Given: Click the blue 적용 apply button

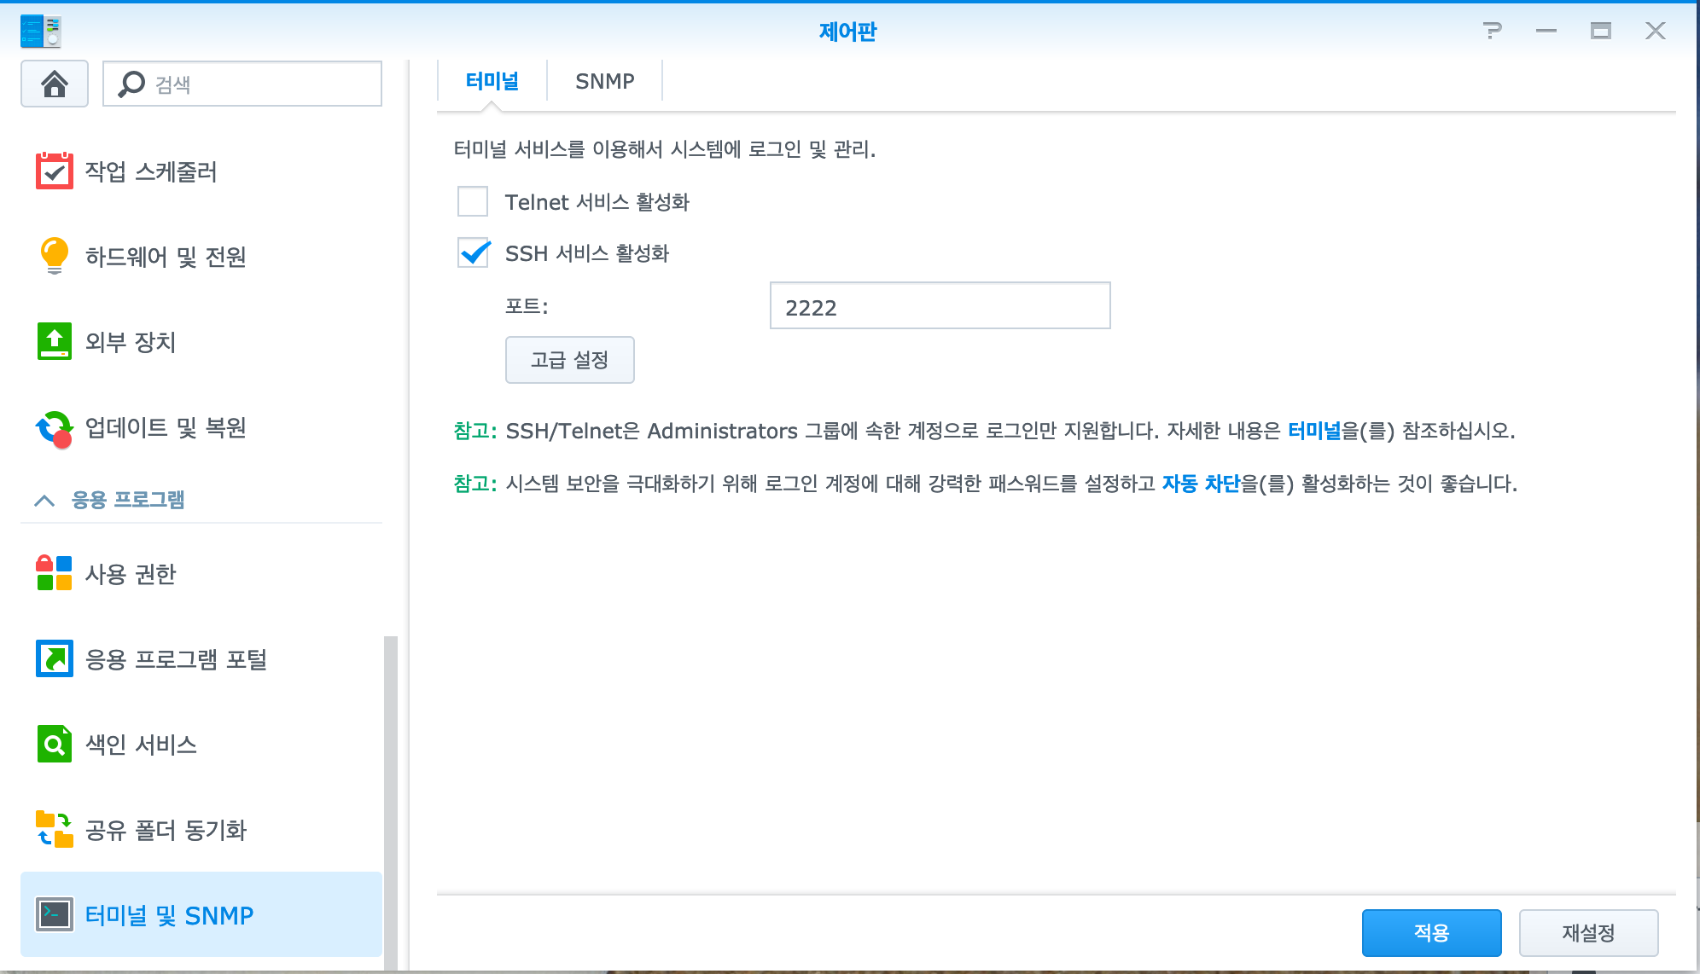Looking at the screenshot, I should (1431, 932).
